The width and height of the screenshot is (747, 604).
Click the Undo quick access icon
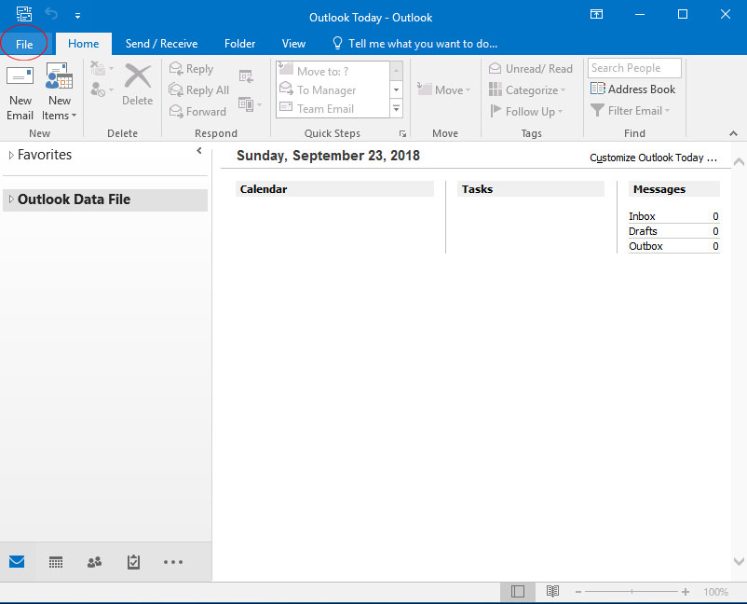tap(51, 15)
